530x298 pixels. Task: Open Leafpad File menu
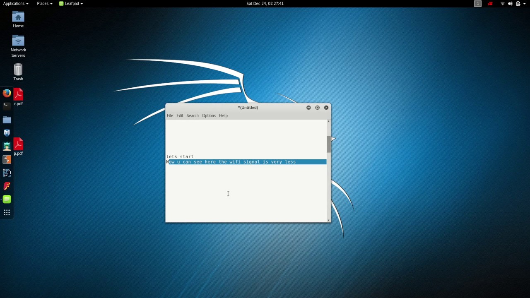coord(170,115)
